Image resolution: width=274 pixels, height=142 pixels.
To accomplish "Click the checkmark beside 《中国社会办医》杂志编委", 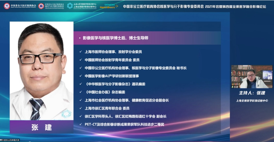I will pos(80,92).
